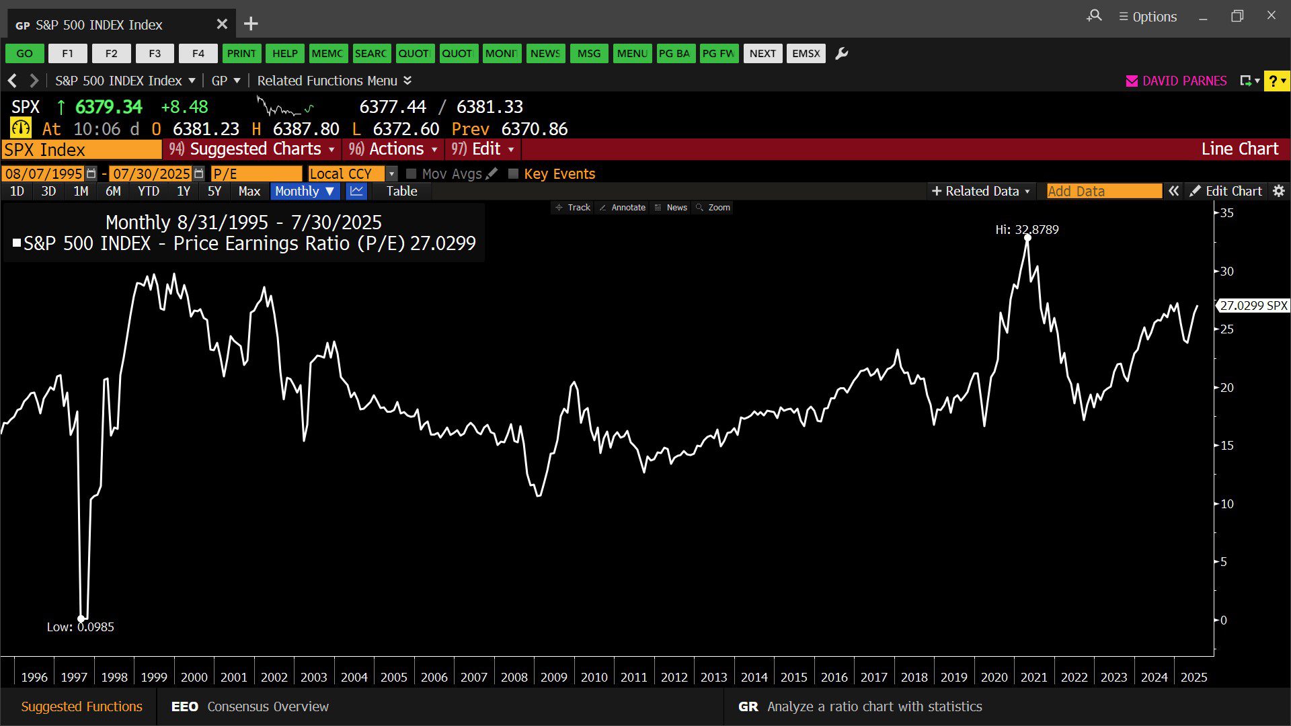Select the YTD range tab

coord(149,191)
